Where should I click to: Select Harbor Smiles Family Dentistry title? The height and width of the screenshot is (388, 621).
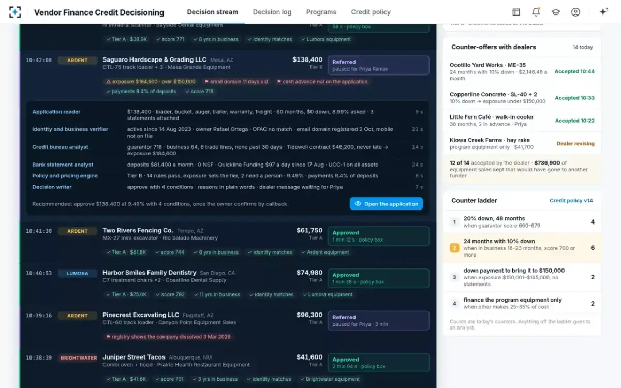pyautogui.click(x=150, y=273)
